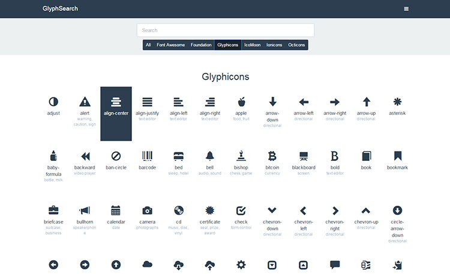Choose the check form control icon
This screenshot has width=450, height=274.
(x=241, y=211)
